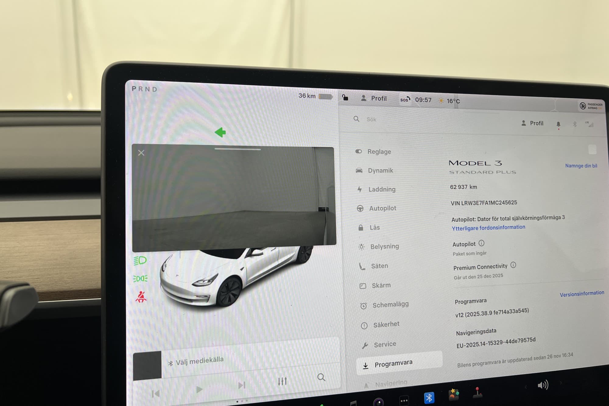Open Autopilot info circle
The height and width of the screenshot is (406, 609).
481,243
